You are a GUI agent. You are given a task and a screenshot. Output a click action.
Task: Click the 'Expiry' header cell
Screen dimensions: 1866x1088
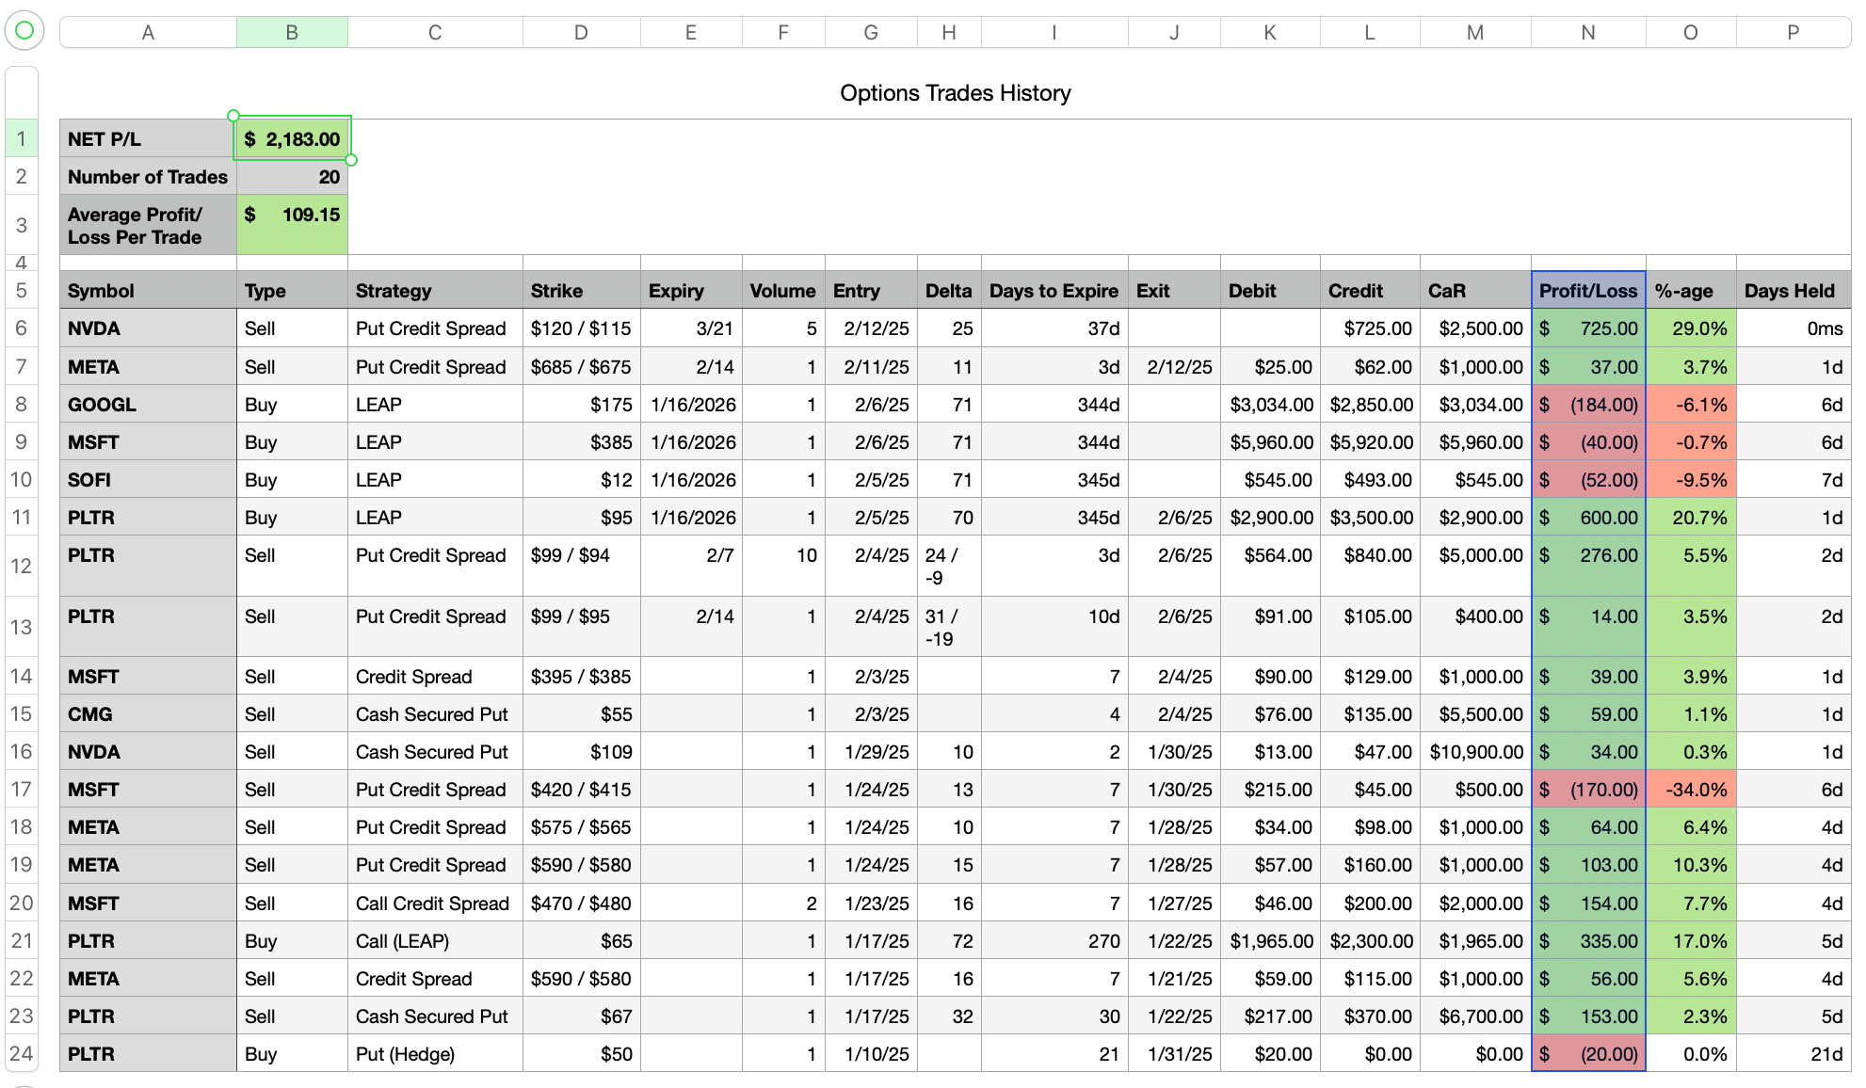click(691, 291)
